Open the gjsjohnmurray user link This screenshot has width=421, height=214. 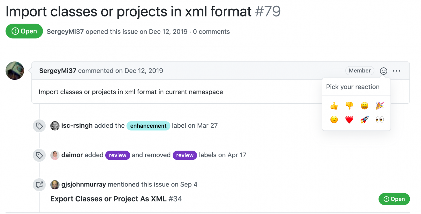[x=83, y=184]
